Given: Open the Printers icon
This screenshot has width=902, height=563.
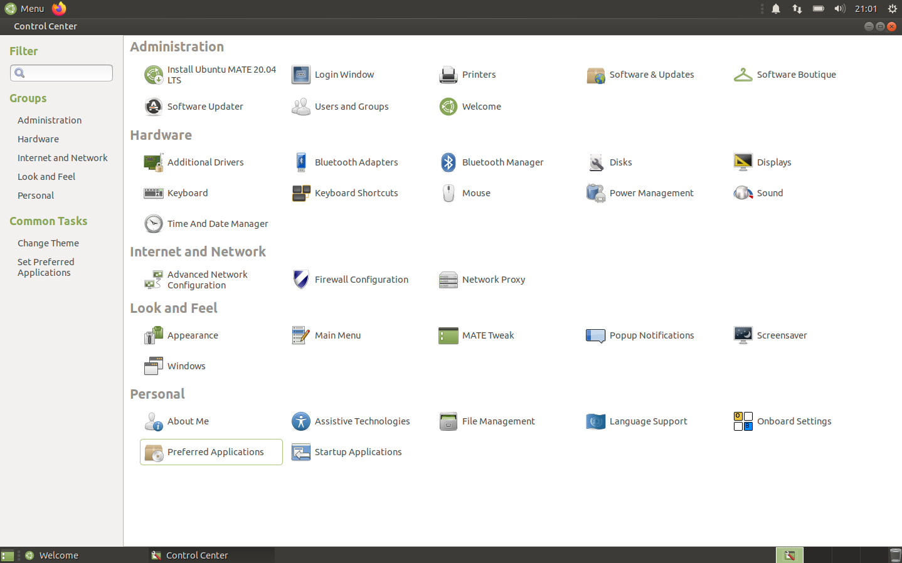Looking at the screenshot, I should point(448,75).
